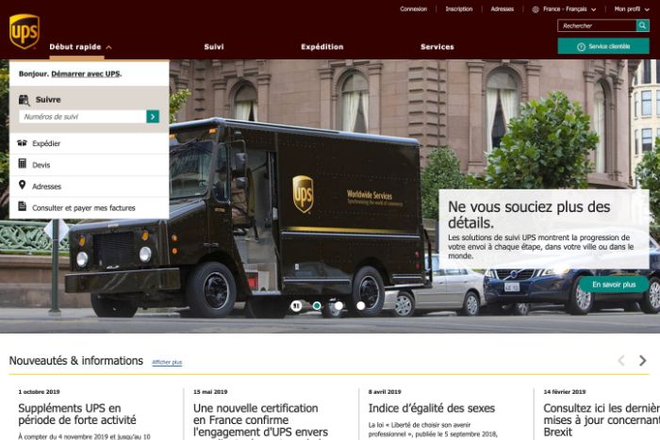
Task: Click the Devis calculator icon
Action: pyautogui.click(x=23, y=164)
